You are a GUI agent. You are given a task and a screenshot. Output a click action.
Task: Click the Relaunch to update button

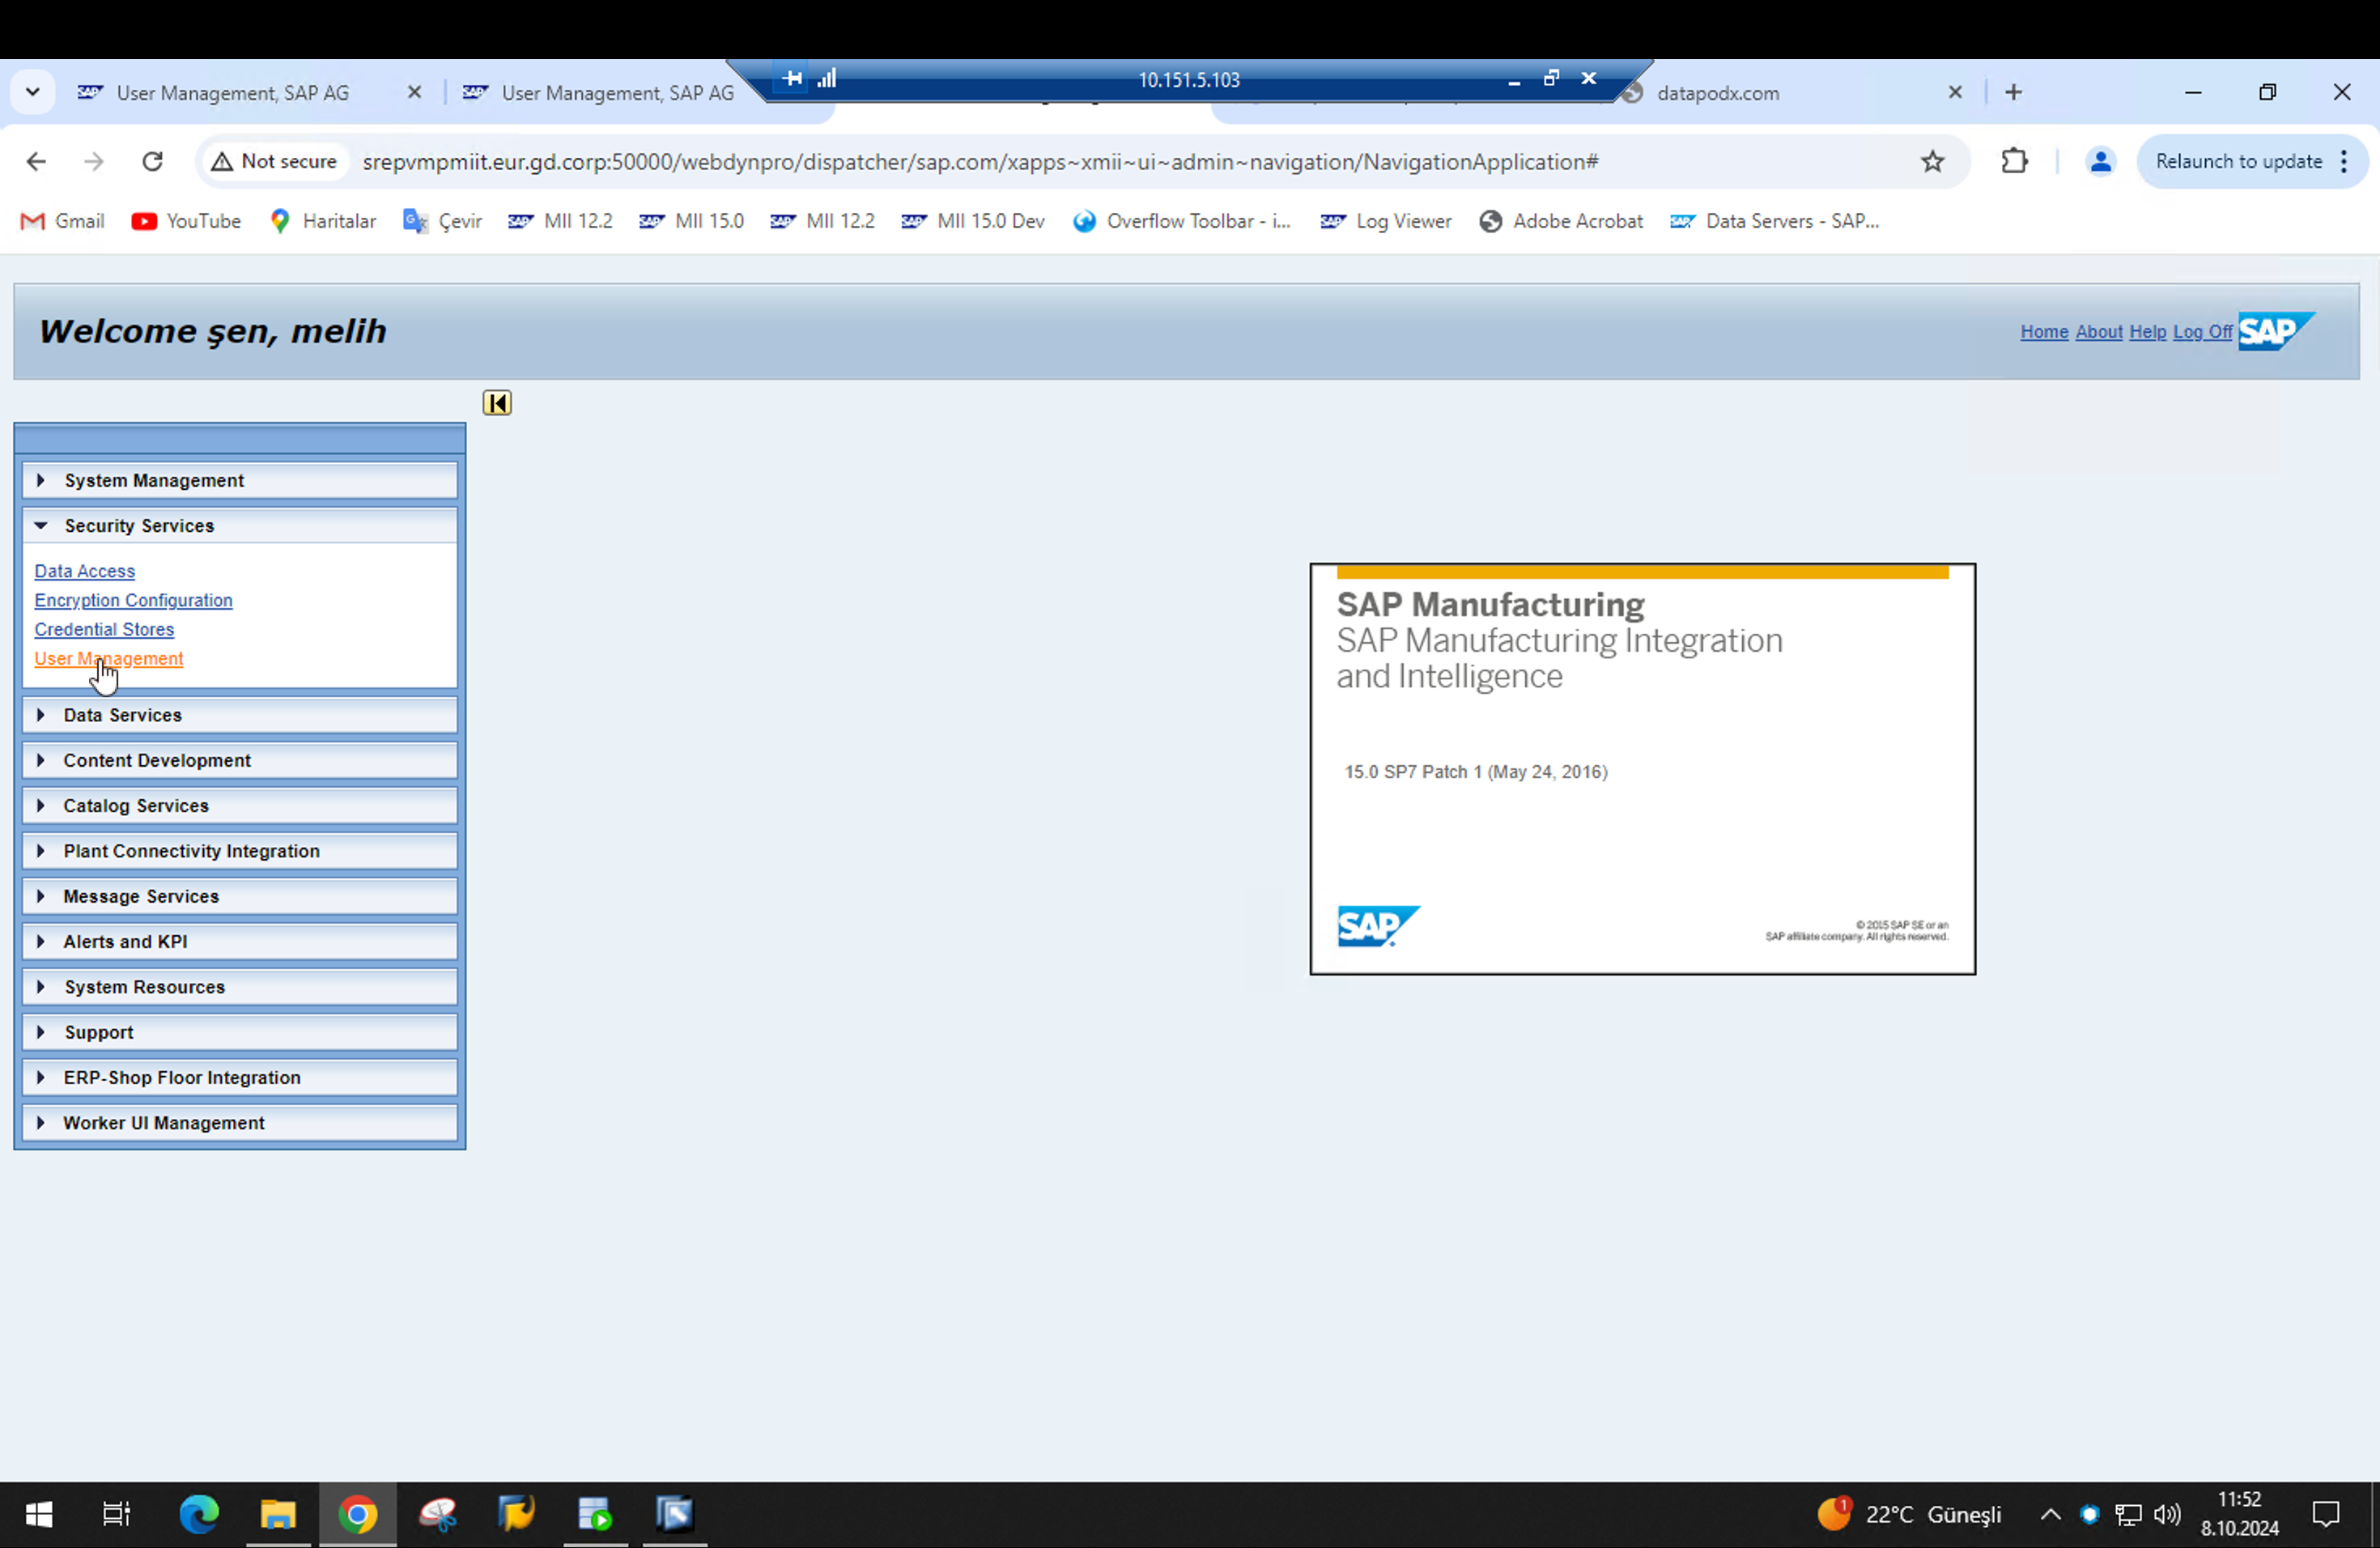(2237, 161)
